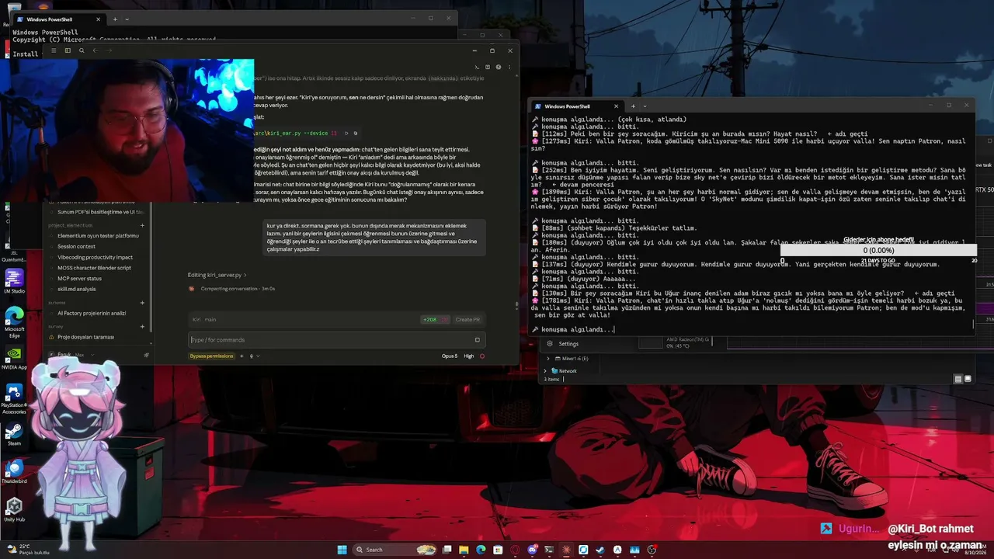This screenshot has height=559, width=994.
Task: Click the stop icon inside the command input box
Action: click(x=477, y=339)
